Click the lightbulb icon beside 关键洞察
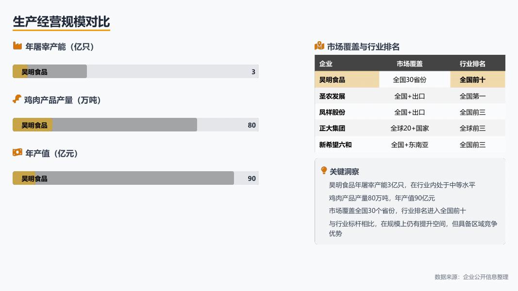 coord(324,171)
